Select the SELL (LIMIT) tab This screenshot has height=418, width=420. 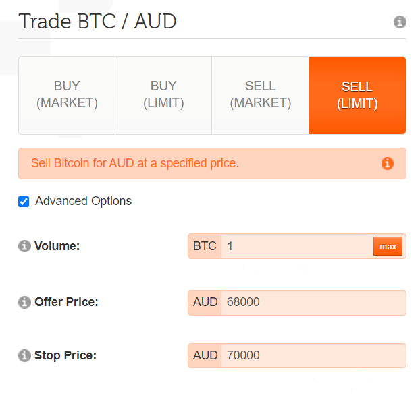click(357, 95)
